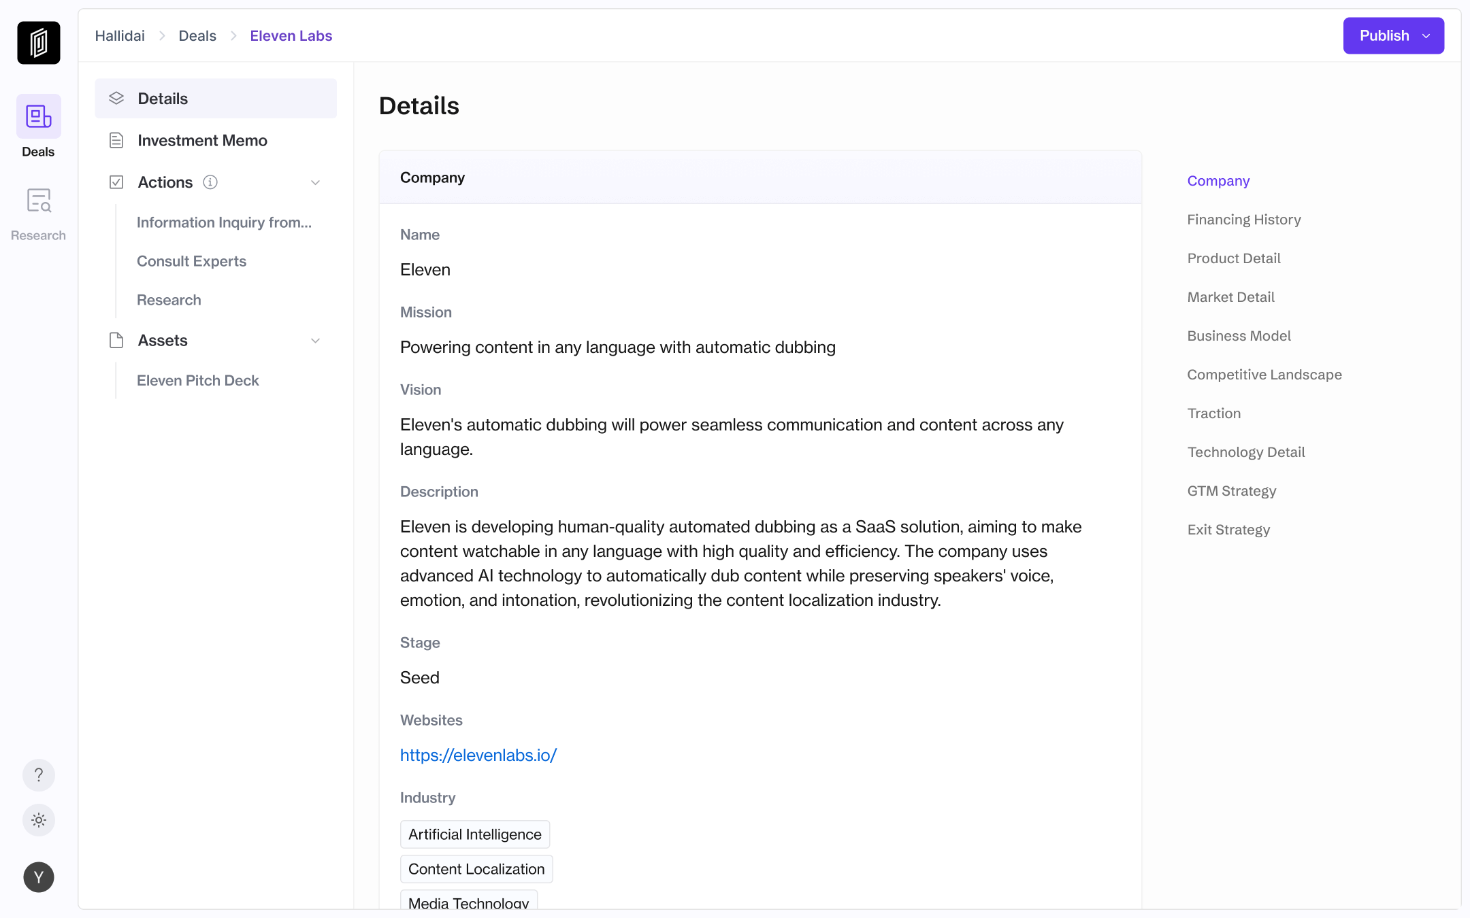Image resolution: width=1470 pixels, height=918 pixels.
Task: Open the Eleven Pitch Deck asset
Action: (x=198, y=380)
